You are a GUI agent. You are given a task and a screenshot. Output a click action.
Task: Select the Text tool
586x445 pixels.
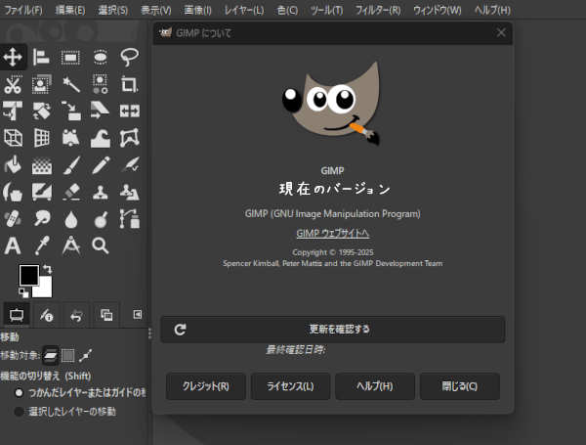(13, 245)
